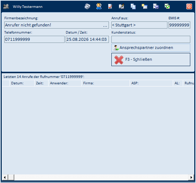Click the copy documents icon
This screenshot has width=196, height=183.
click(133, 6)
